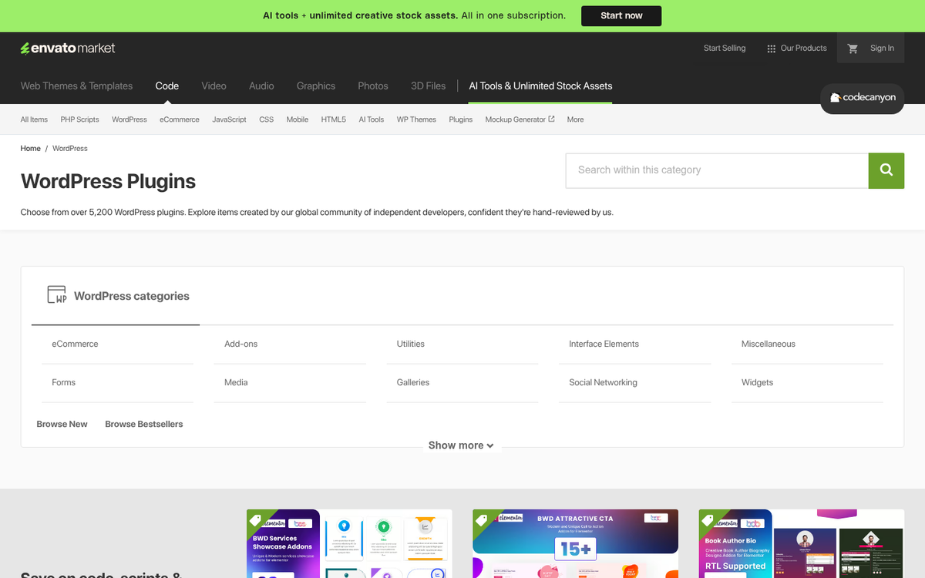Click the codecanyon badge in the header
Image resolution: width=925 pixels, height=578 pixels.
click(x=862, y=99)
